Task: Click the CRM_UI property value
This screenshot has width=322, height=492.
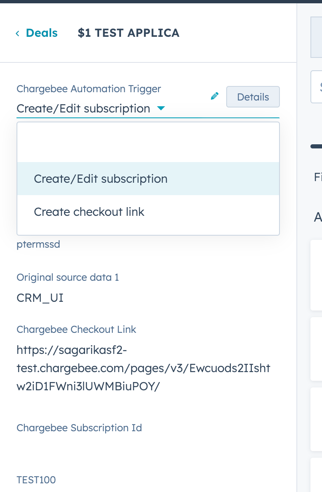Action: [x=40, y=298]
